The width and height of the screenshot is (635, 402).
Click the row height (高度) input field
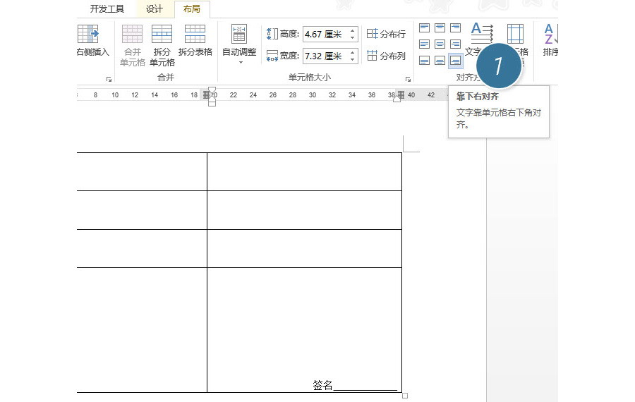tap(325, 35)
